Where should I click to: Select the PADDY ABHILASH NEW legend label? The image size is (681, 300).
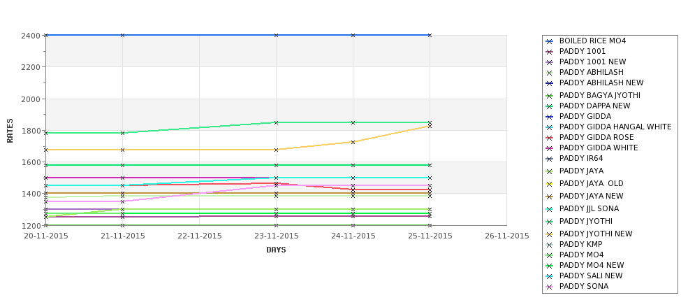point(601,83)
